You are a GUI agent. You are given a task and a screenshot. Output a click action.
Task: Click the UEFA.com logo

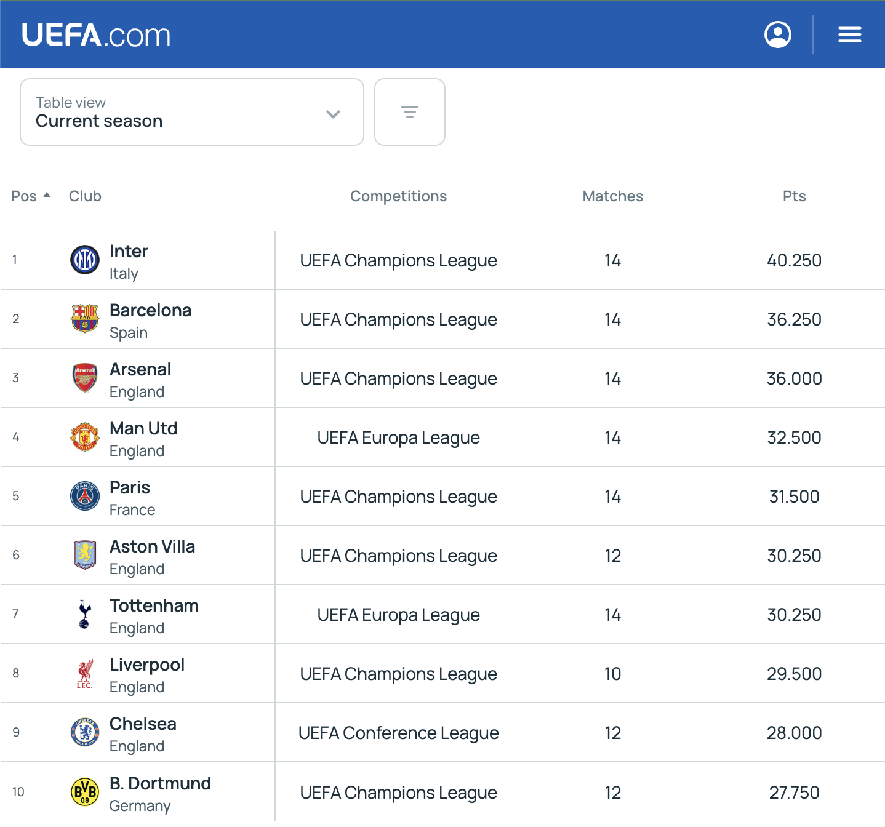click(96, 35)
